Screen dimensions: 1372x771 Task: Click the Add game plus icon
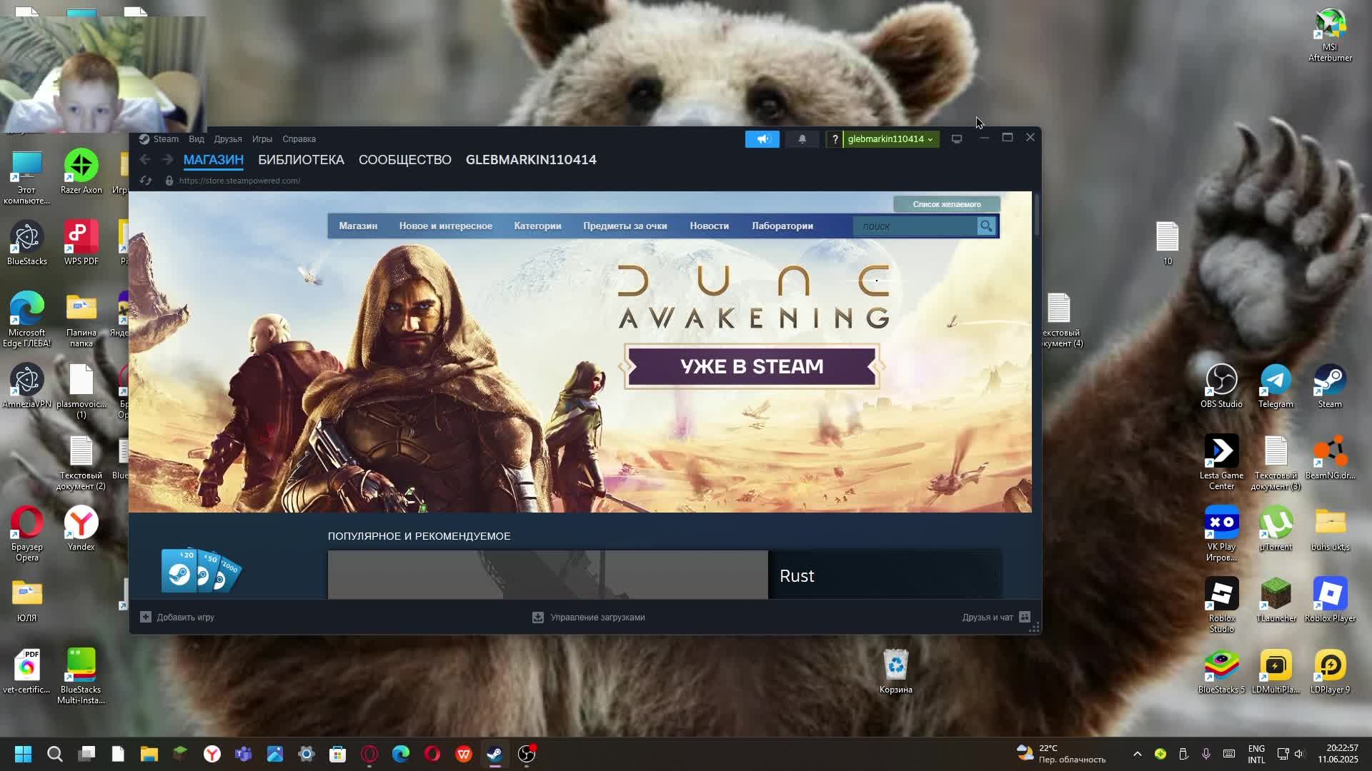[146, 617]
